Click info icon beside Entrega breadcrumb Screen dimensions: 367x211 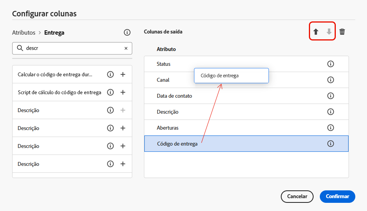click(127, 32)
